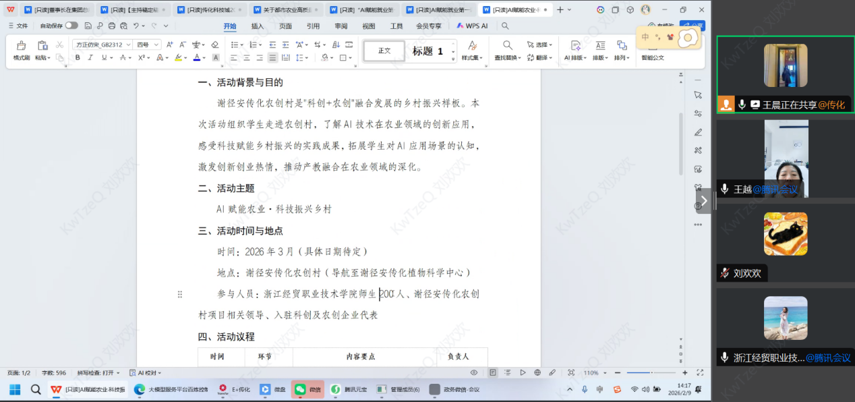Screen dimensions: 855x402
Task: Apply the 标题 1 heading style
Action: pos(427,51)
